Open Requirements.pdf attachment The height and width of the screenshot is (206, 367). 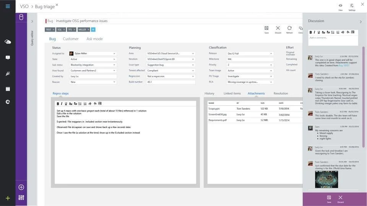(218, 120)
